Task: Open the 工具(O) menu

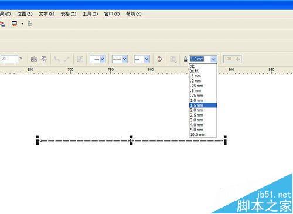Action: coord(90,14)
